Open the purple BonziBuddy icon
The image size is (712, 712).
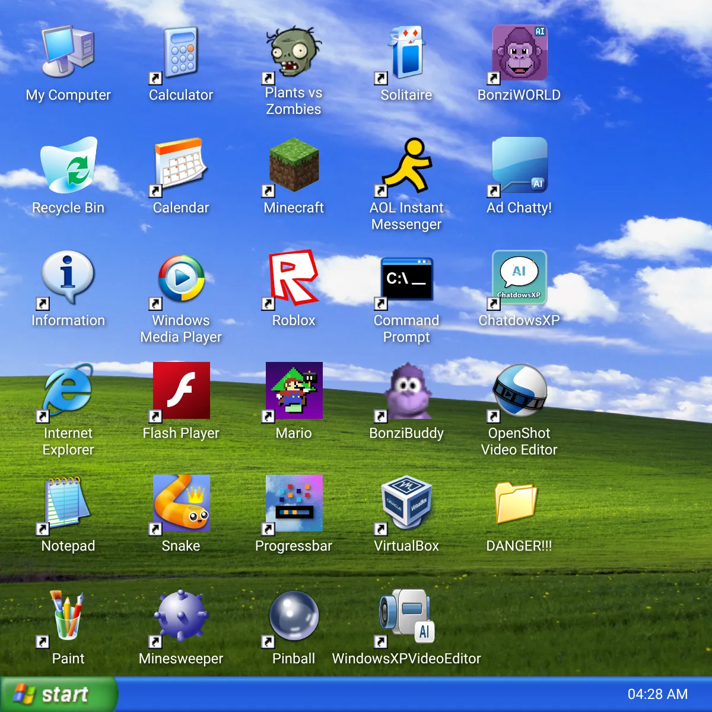tap(406, 390)
